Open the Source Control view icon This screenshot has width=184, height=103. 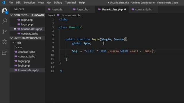5,31
